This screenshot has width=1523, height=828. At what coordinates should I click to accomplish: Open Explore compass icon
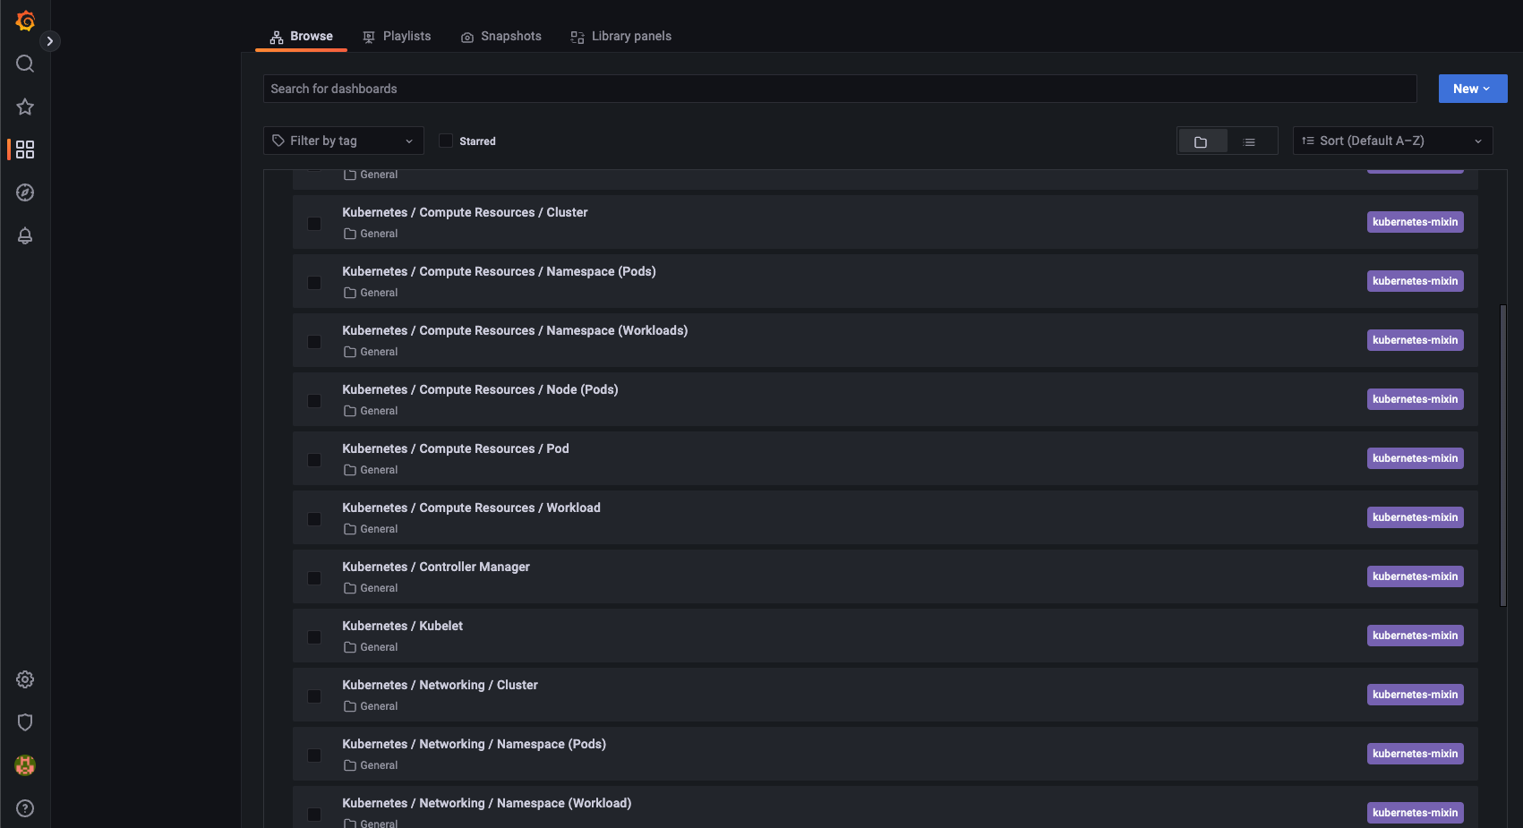25,192
